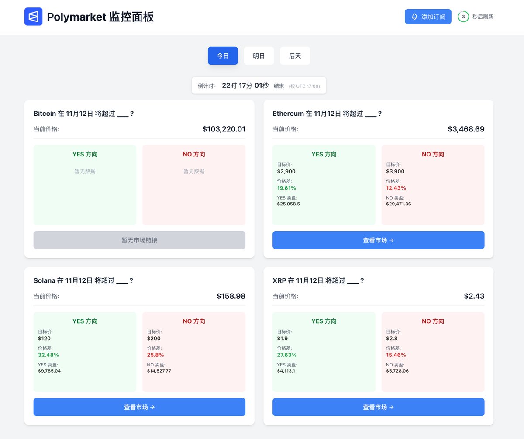The height and width of the screenshot is (439, 524).
Task: Click Ethereum YES target price $2,900
Action: pos(286,171)
